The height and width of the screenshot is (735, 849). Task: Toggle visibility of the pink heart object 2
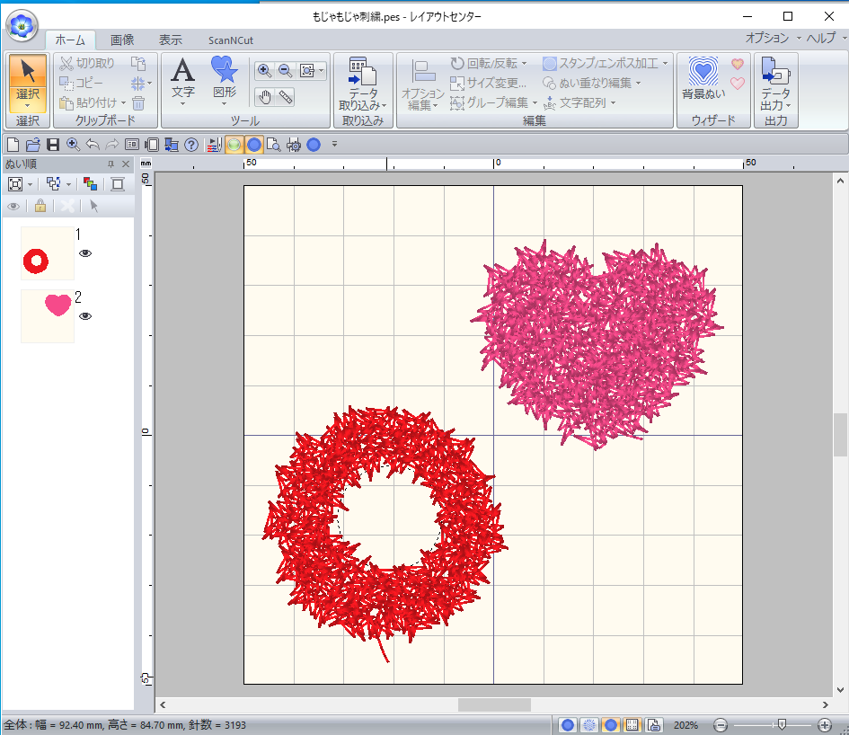pyautogui.click(x=85, y=316)
